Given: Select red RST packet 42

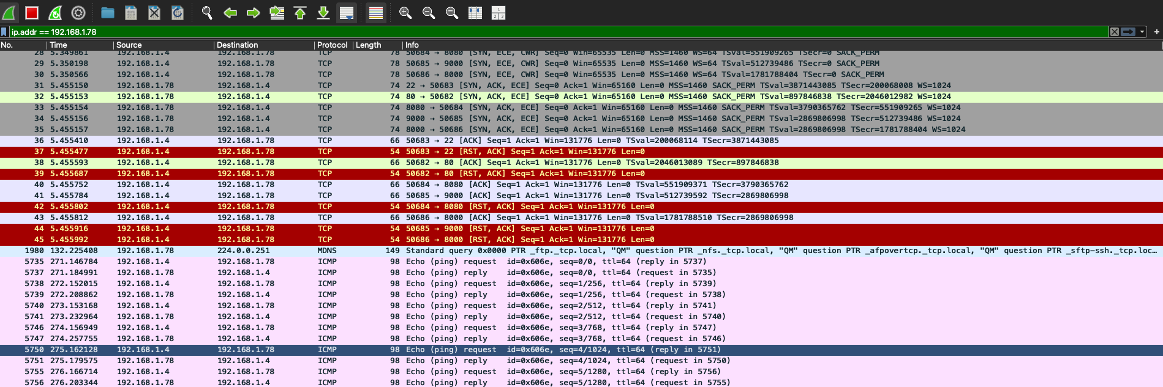Looking at the screenshot, I should (581, 207).
